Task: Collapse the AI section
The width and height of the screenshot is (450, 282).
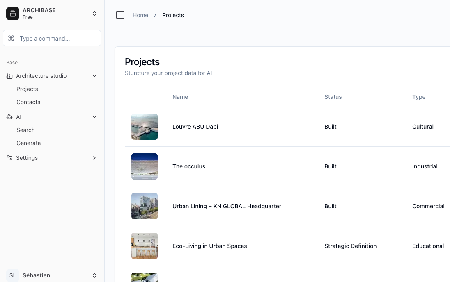Action: (94, 117)
